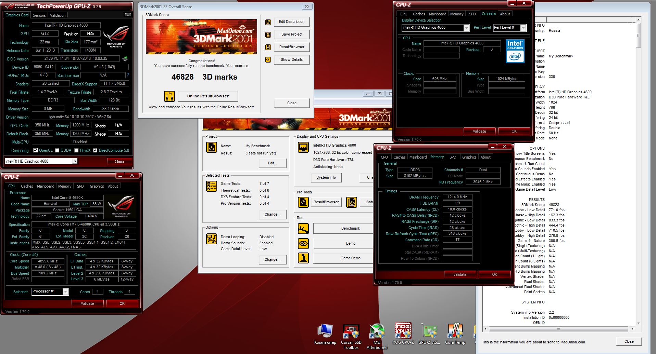
Task: Click the Options demo icon in 3DMark2001
Action: click(x=212, y=239)
